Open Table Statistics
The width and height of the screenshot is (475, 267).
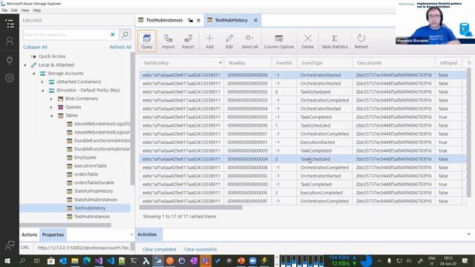tap(335, 41)
